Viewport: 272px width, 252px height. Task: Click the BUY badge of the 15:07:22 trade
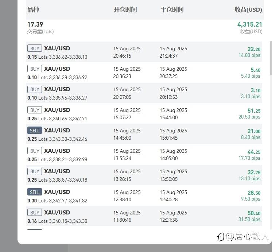click(35, 110)
